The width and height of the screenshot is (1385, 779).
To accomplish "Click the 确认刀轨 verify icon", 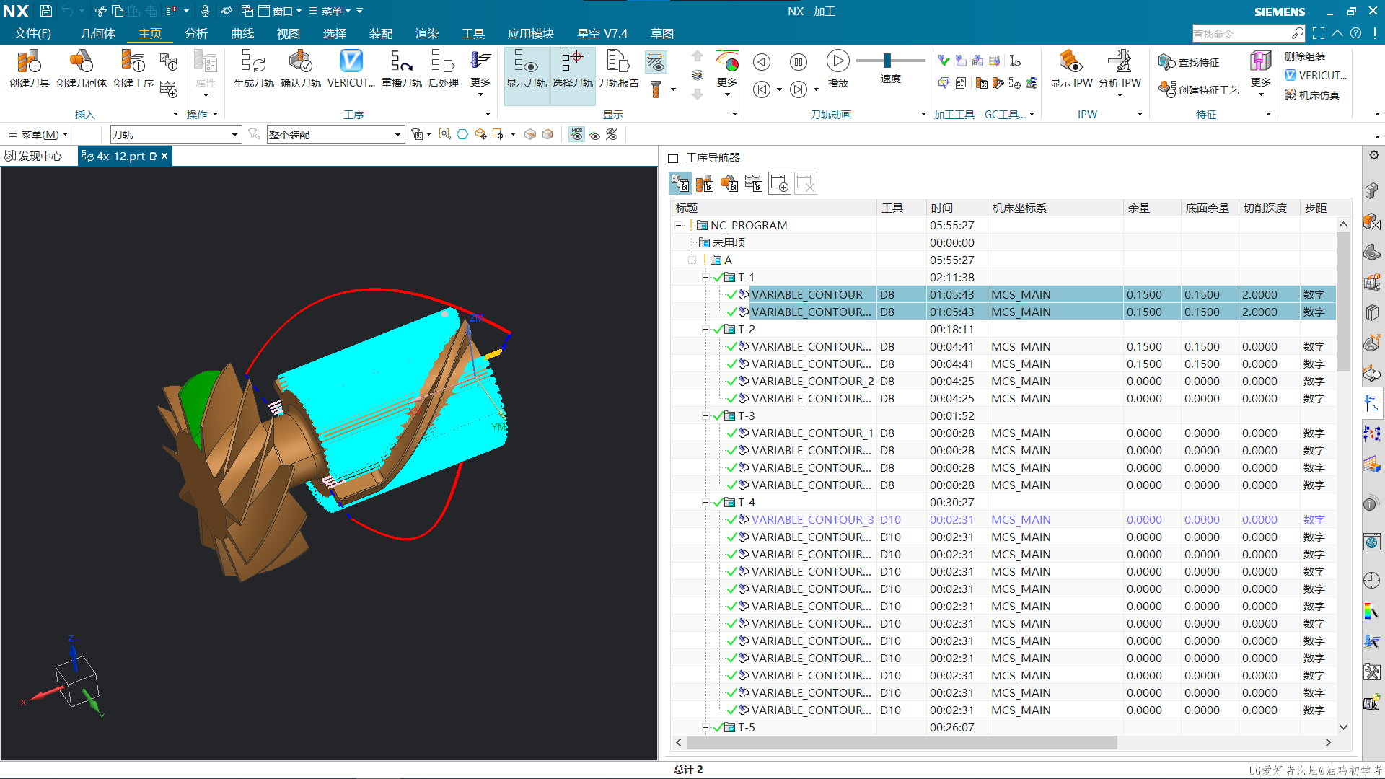I will [x=301, y=69].
